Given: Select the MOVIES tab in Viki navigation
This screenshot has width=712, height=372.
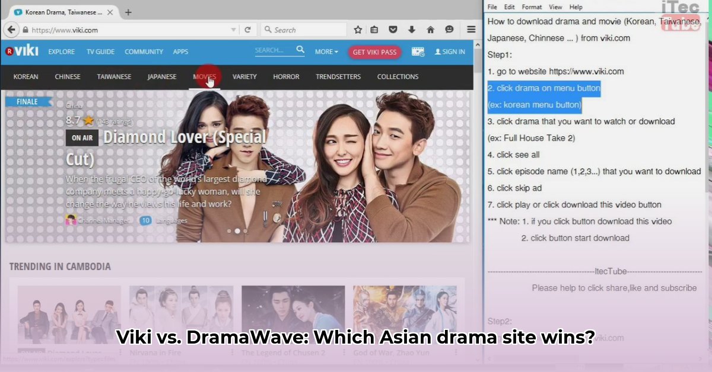Looking at the screenshot, I should 205,76.
